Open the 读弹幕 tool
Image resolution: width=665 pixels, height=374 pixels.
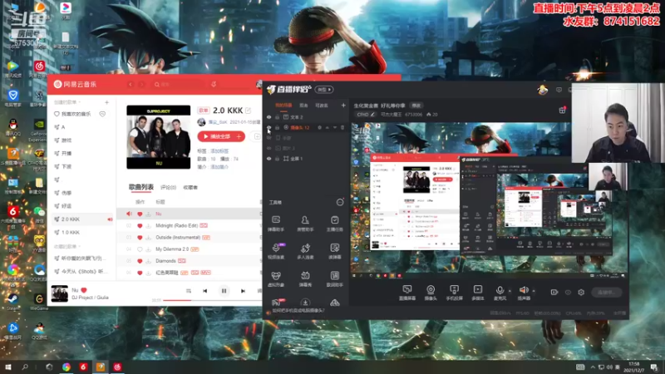tap(335, 251)
